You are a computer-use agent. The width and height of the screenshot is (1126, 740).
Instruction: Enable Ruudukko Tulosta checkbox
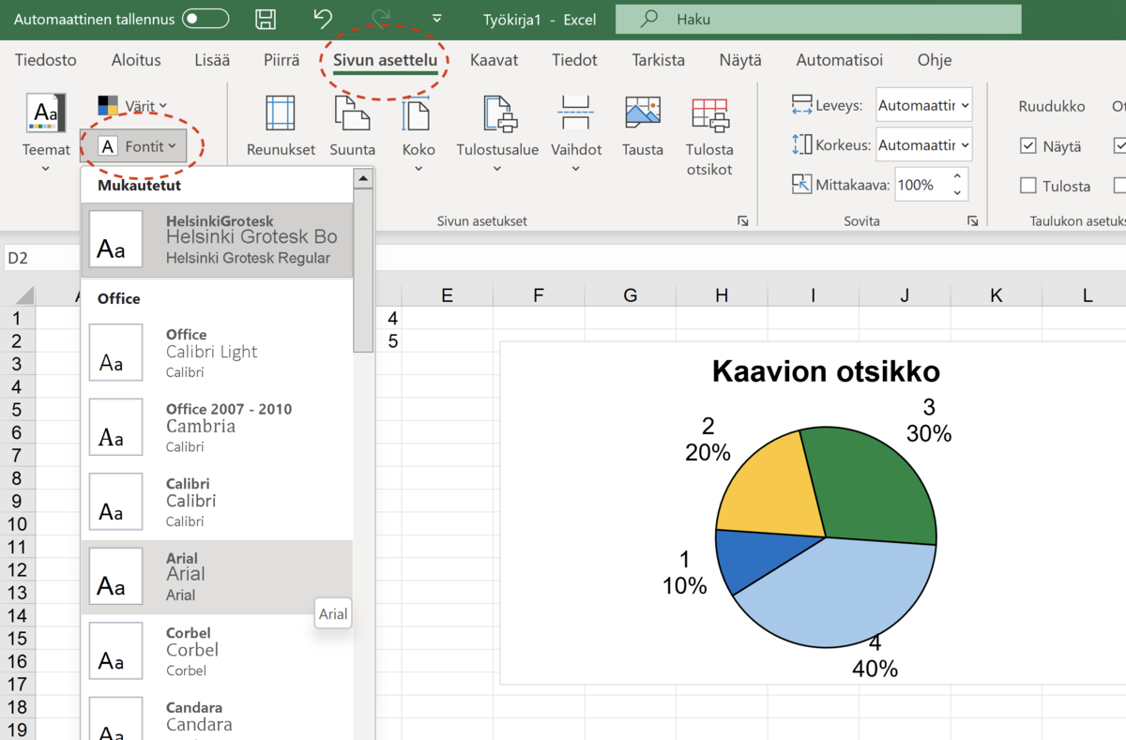pos(1028,186)
